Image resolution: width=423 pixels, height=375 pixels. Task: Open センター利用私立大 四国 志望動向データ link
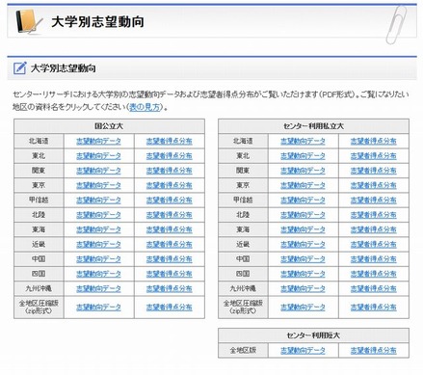[x=303, y=274]
